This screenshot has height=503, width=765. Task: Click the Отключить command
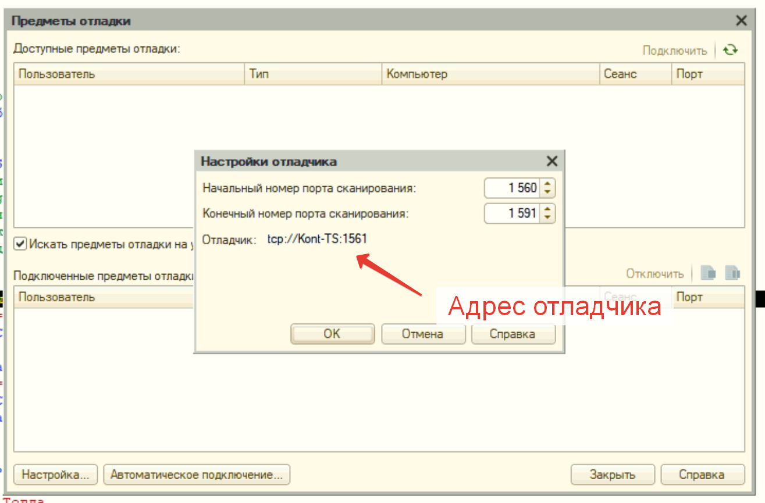coord(654,273)
